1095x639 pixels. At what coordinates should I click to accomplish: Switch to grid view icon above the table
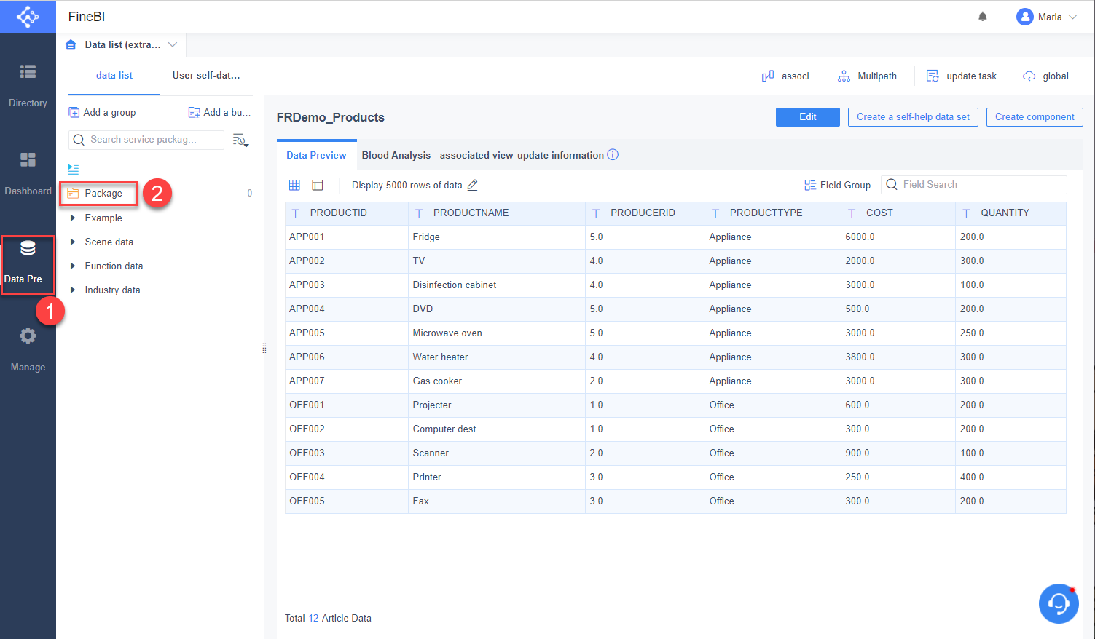pyautogui.click(x=294, y=185)
